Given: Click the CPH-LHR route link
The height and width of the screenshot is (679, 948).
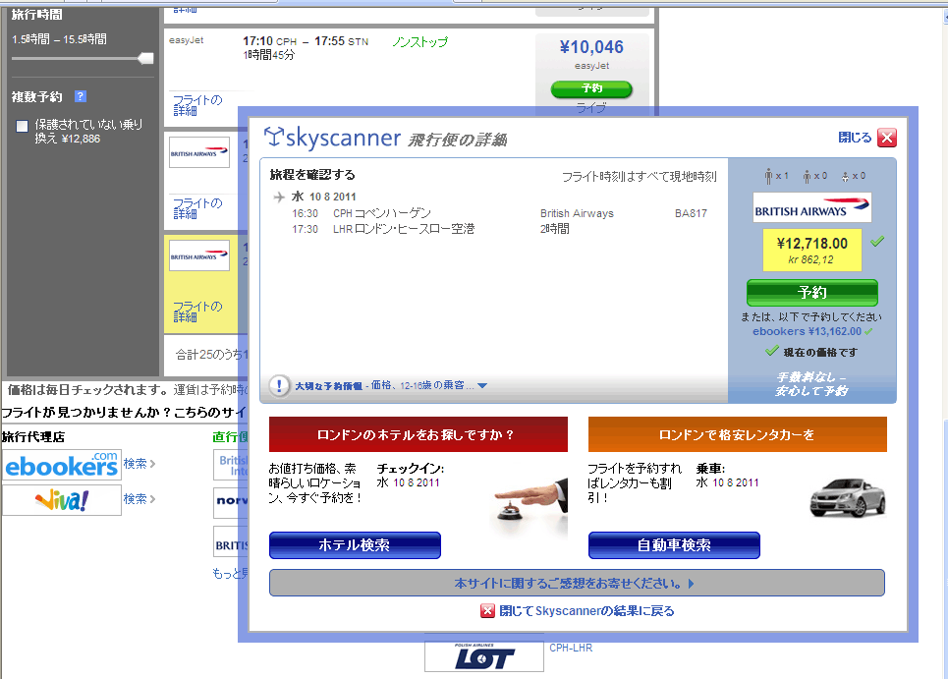Looking at the screenshot, I should (571, 648).
